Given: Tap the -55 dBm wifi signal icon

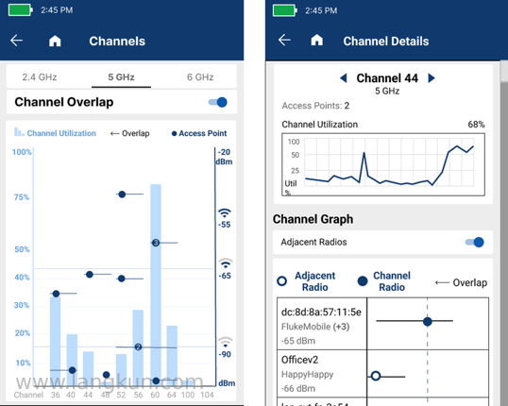Looking at the screenshot, I should (x=225, y=212).
